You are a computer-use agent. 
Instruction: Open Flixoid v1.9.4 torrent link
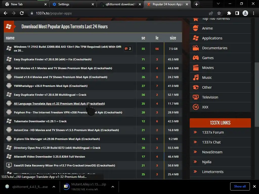click(61, 77)
